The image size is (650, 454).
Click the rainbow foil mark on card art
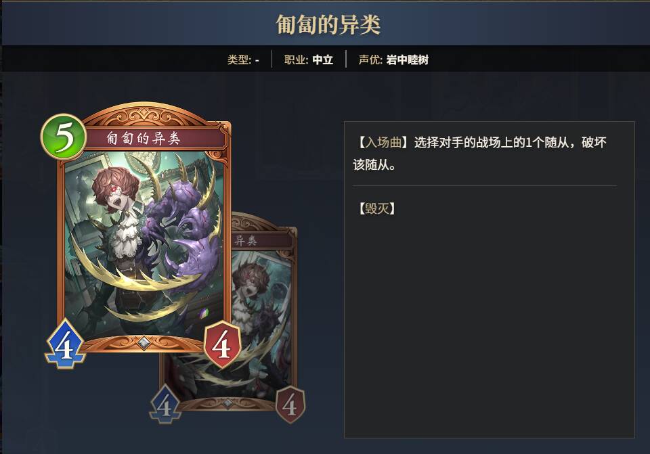point(204,313)
